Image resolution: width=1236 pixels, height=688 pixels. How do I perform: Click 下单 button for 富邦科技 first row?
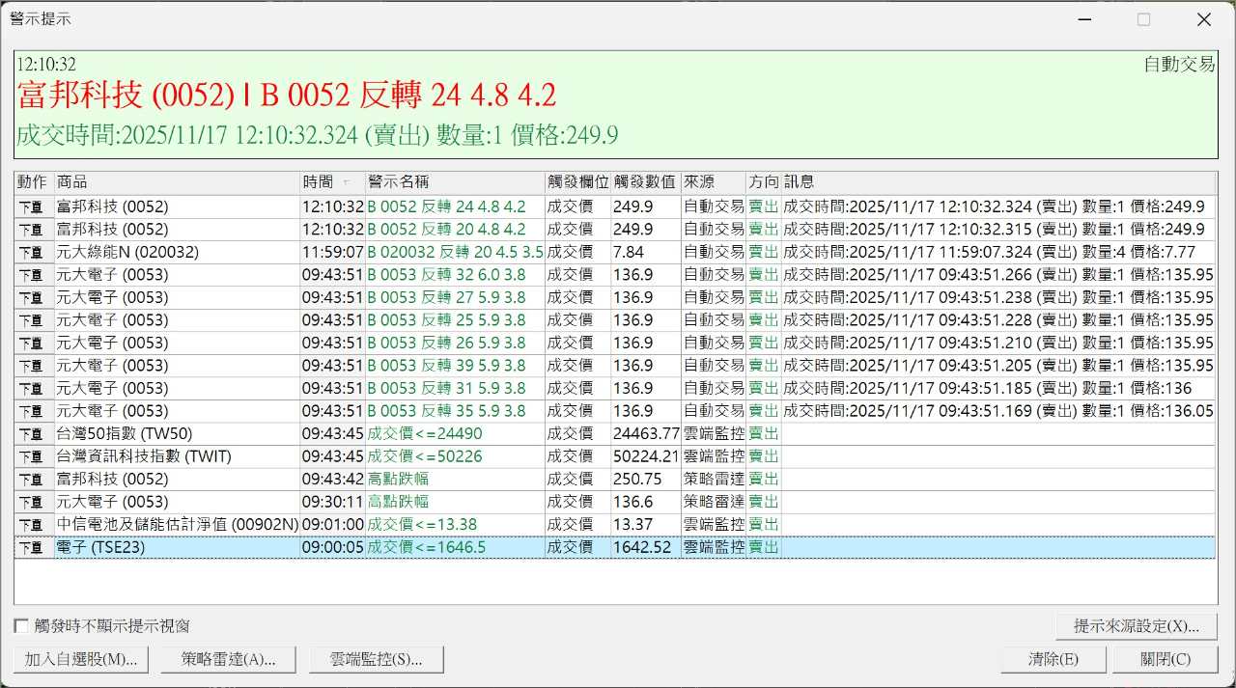(34, 206)
